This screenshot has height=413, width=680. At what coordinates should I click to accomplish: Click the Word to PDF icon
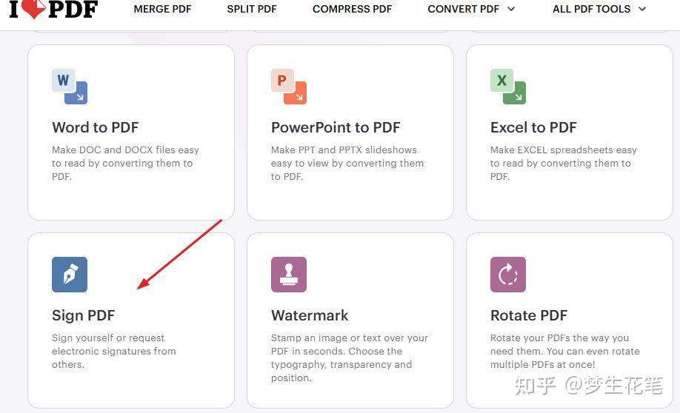tap(70, 87)
